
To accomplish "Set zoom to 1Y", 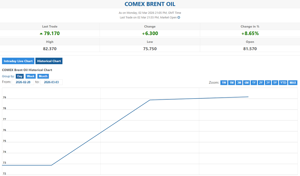I will 254,83.
